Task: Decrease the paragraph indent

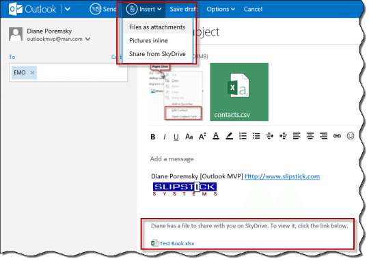Action: 270,136
